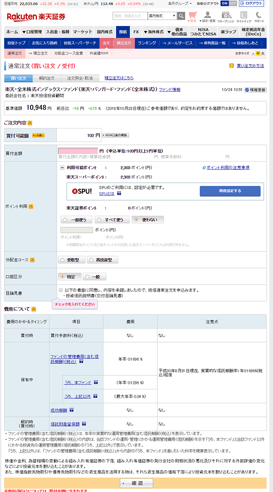Open the FX nav tab

[136, 32]
